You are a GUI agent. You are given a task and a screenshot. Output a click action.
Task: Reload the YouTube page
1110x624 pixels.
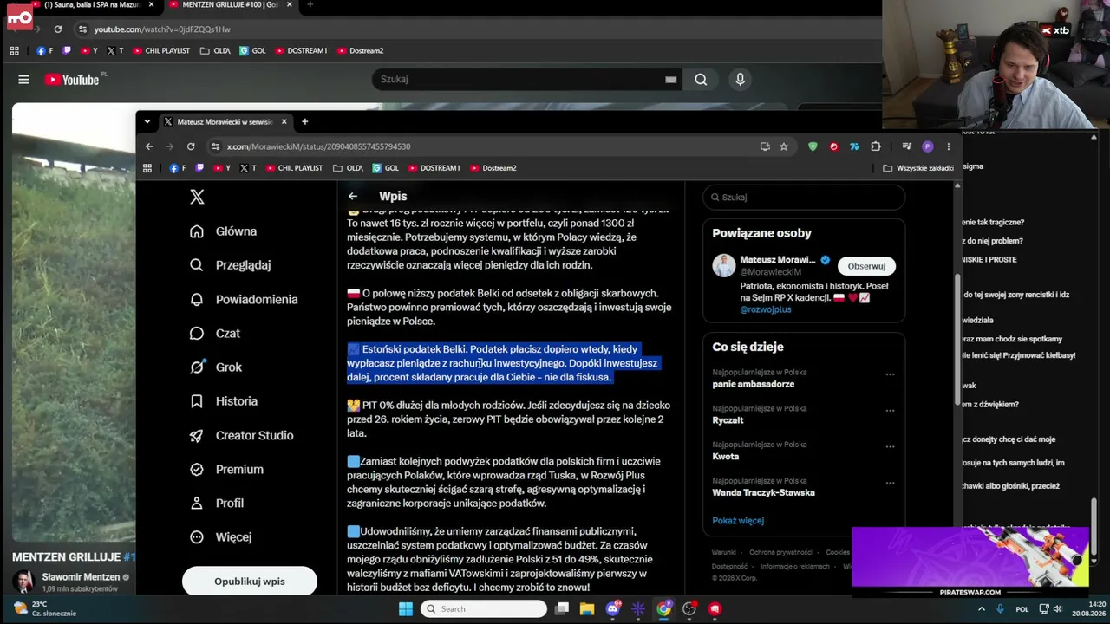pyautogui.click(x=58, y=29)
